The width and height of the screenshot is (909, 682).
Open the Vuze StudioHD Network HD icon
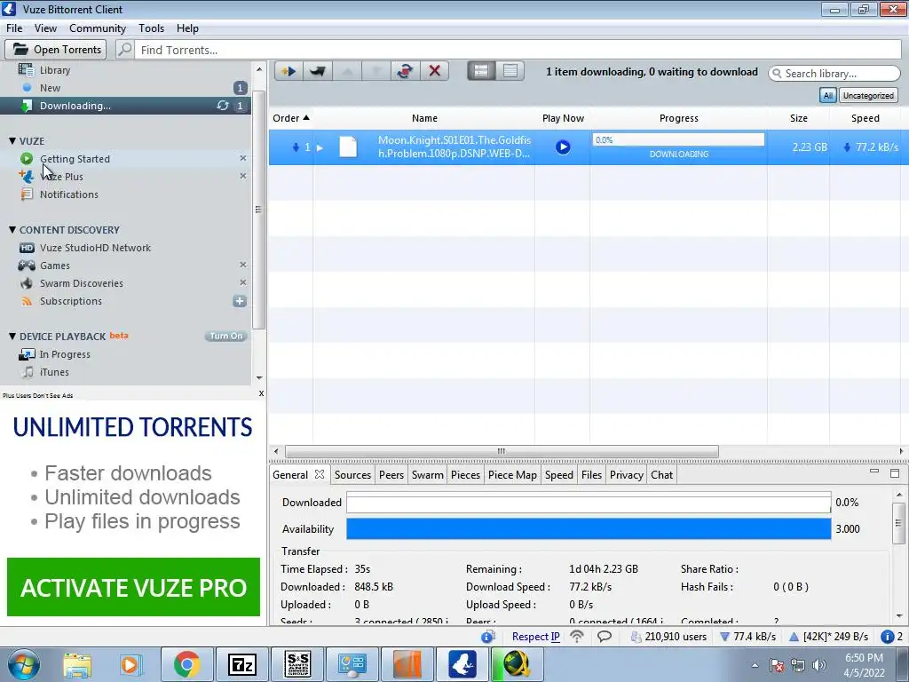(27, 248)
